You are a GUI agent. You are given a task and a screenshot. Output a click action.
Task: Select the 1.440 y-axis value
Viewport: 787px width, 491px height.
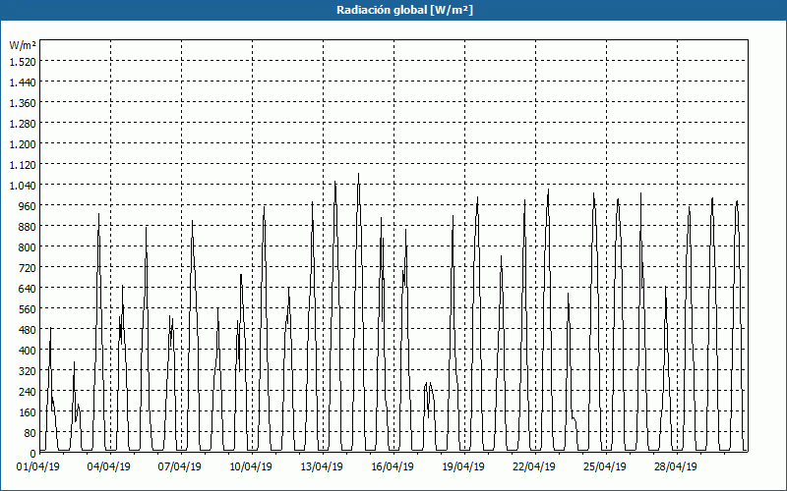pyautogui.click(x=23, y=82)
